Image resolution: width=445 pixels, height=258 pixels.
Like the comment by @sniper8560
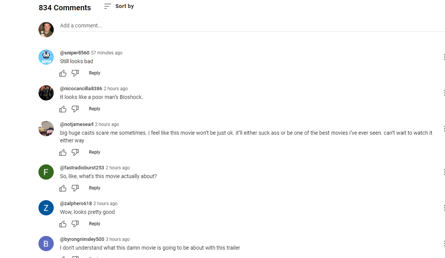pyautogui.click(x=63, y=73)
